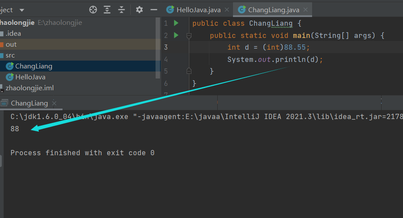The height and width of the screenshot is (218, 403).
Task: Click the Expand All icon in Project toolbar
Action: pyautogui.click(x=107, y=10)
